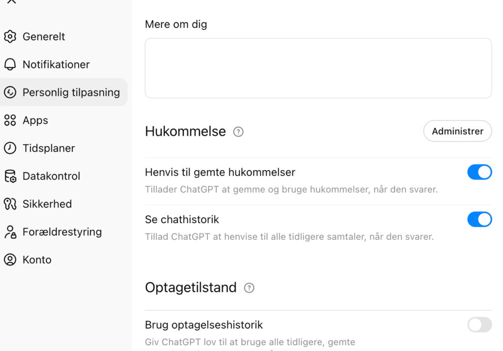Click the Forældrestyring person icon
This screenshot has width=503, height=351.
11,232
